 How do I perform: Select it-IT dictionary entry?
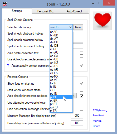[x=61, y=90]
